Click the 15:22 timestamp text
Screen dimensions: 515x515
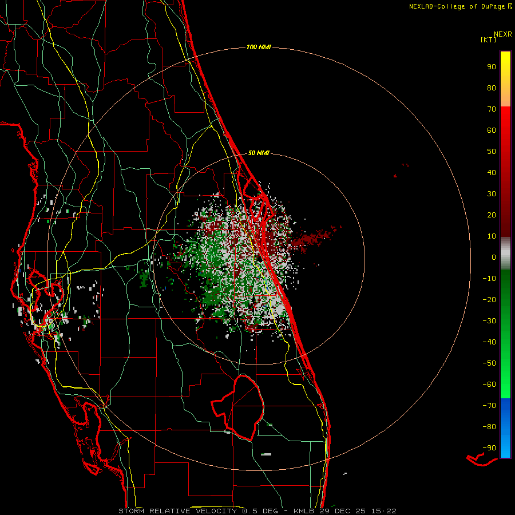coord(383,511)
